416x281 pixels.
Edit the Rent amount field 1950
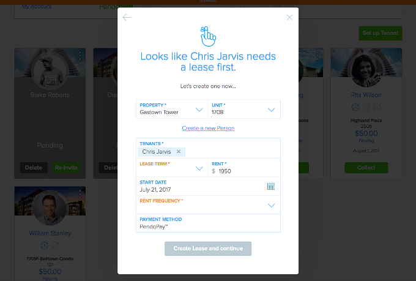[x=244, y=168]
